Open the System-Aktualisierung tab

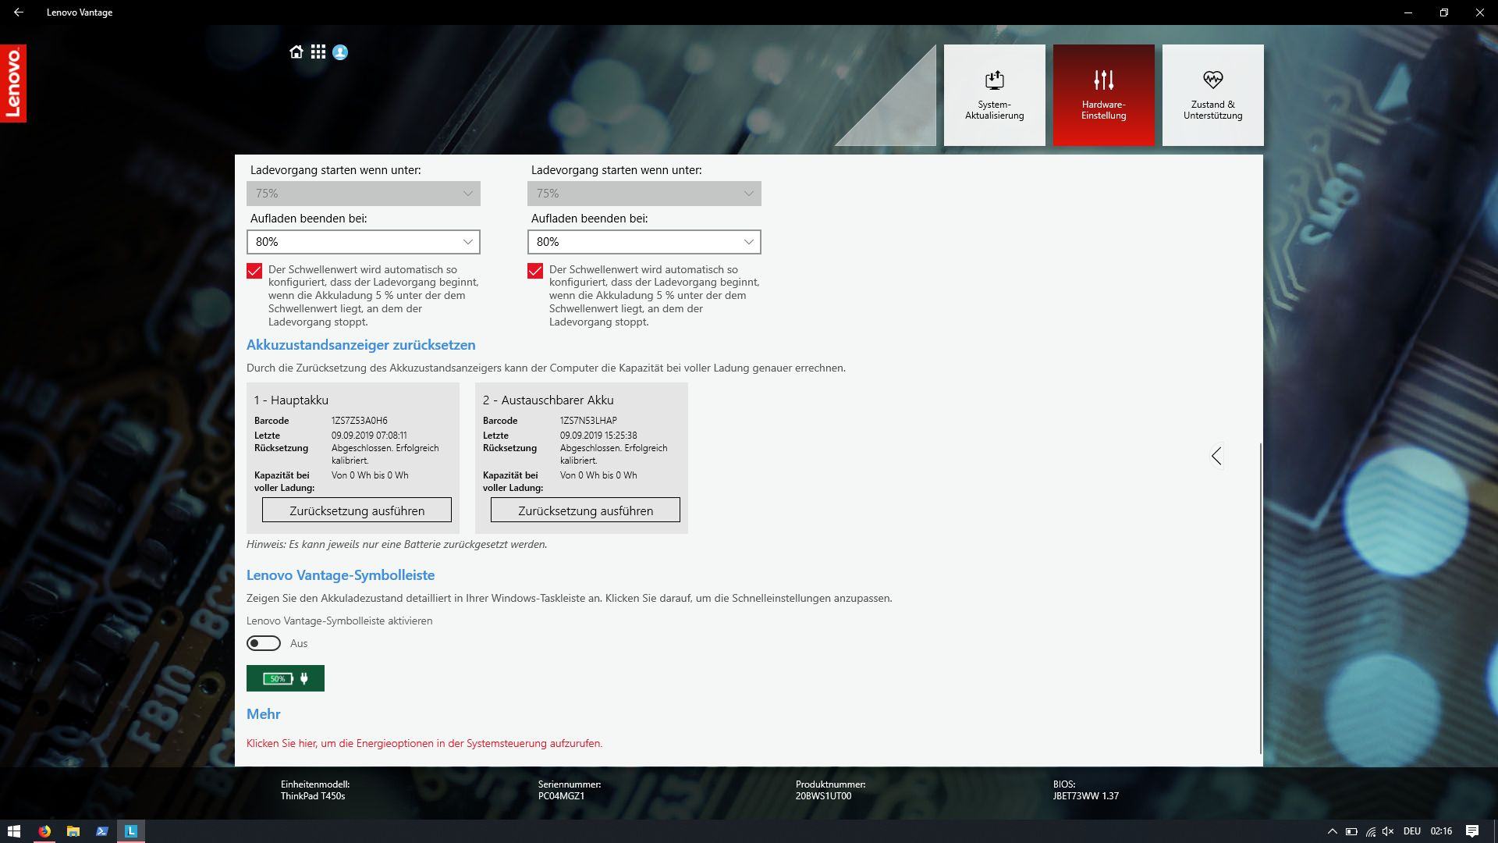[994, 95]
